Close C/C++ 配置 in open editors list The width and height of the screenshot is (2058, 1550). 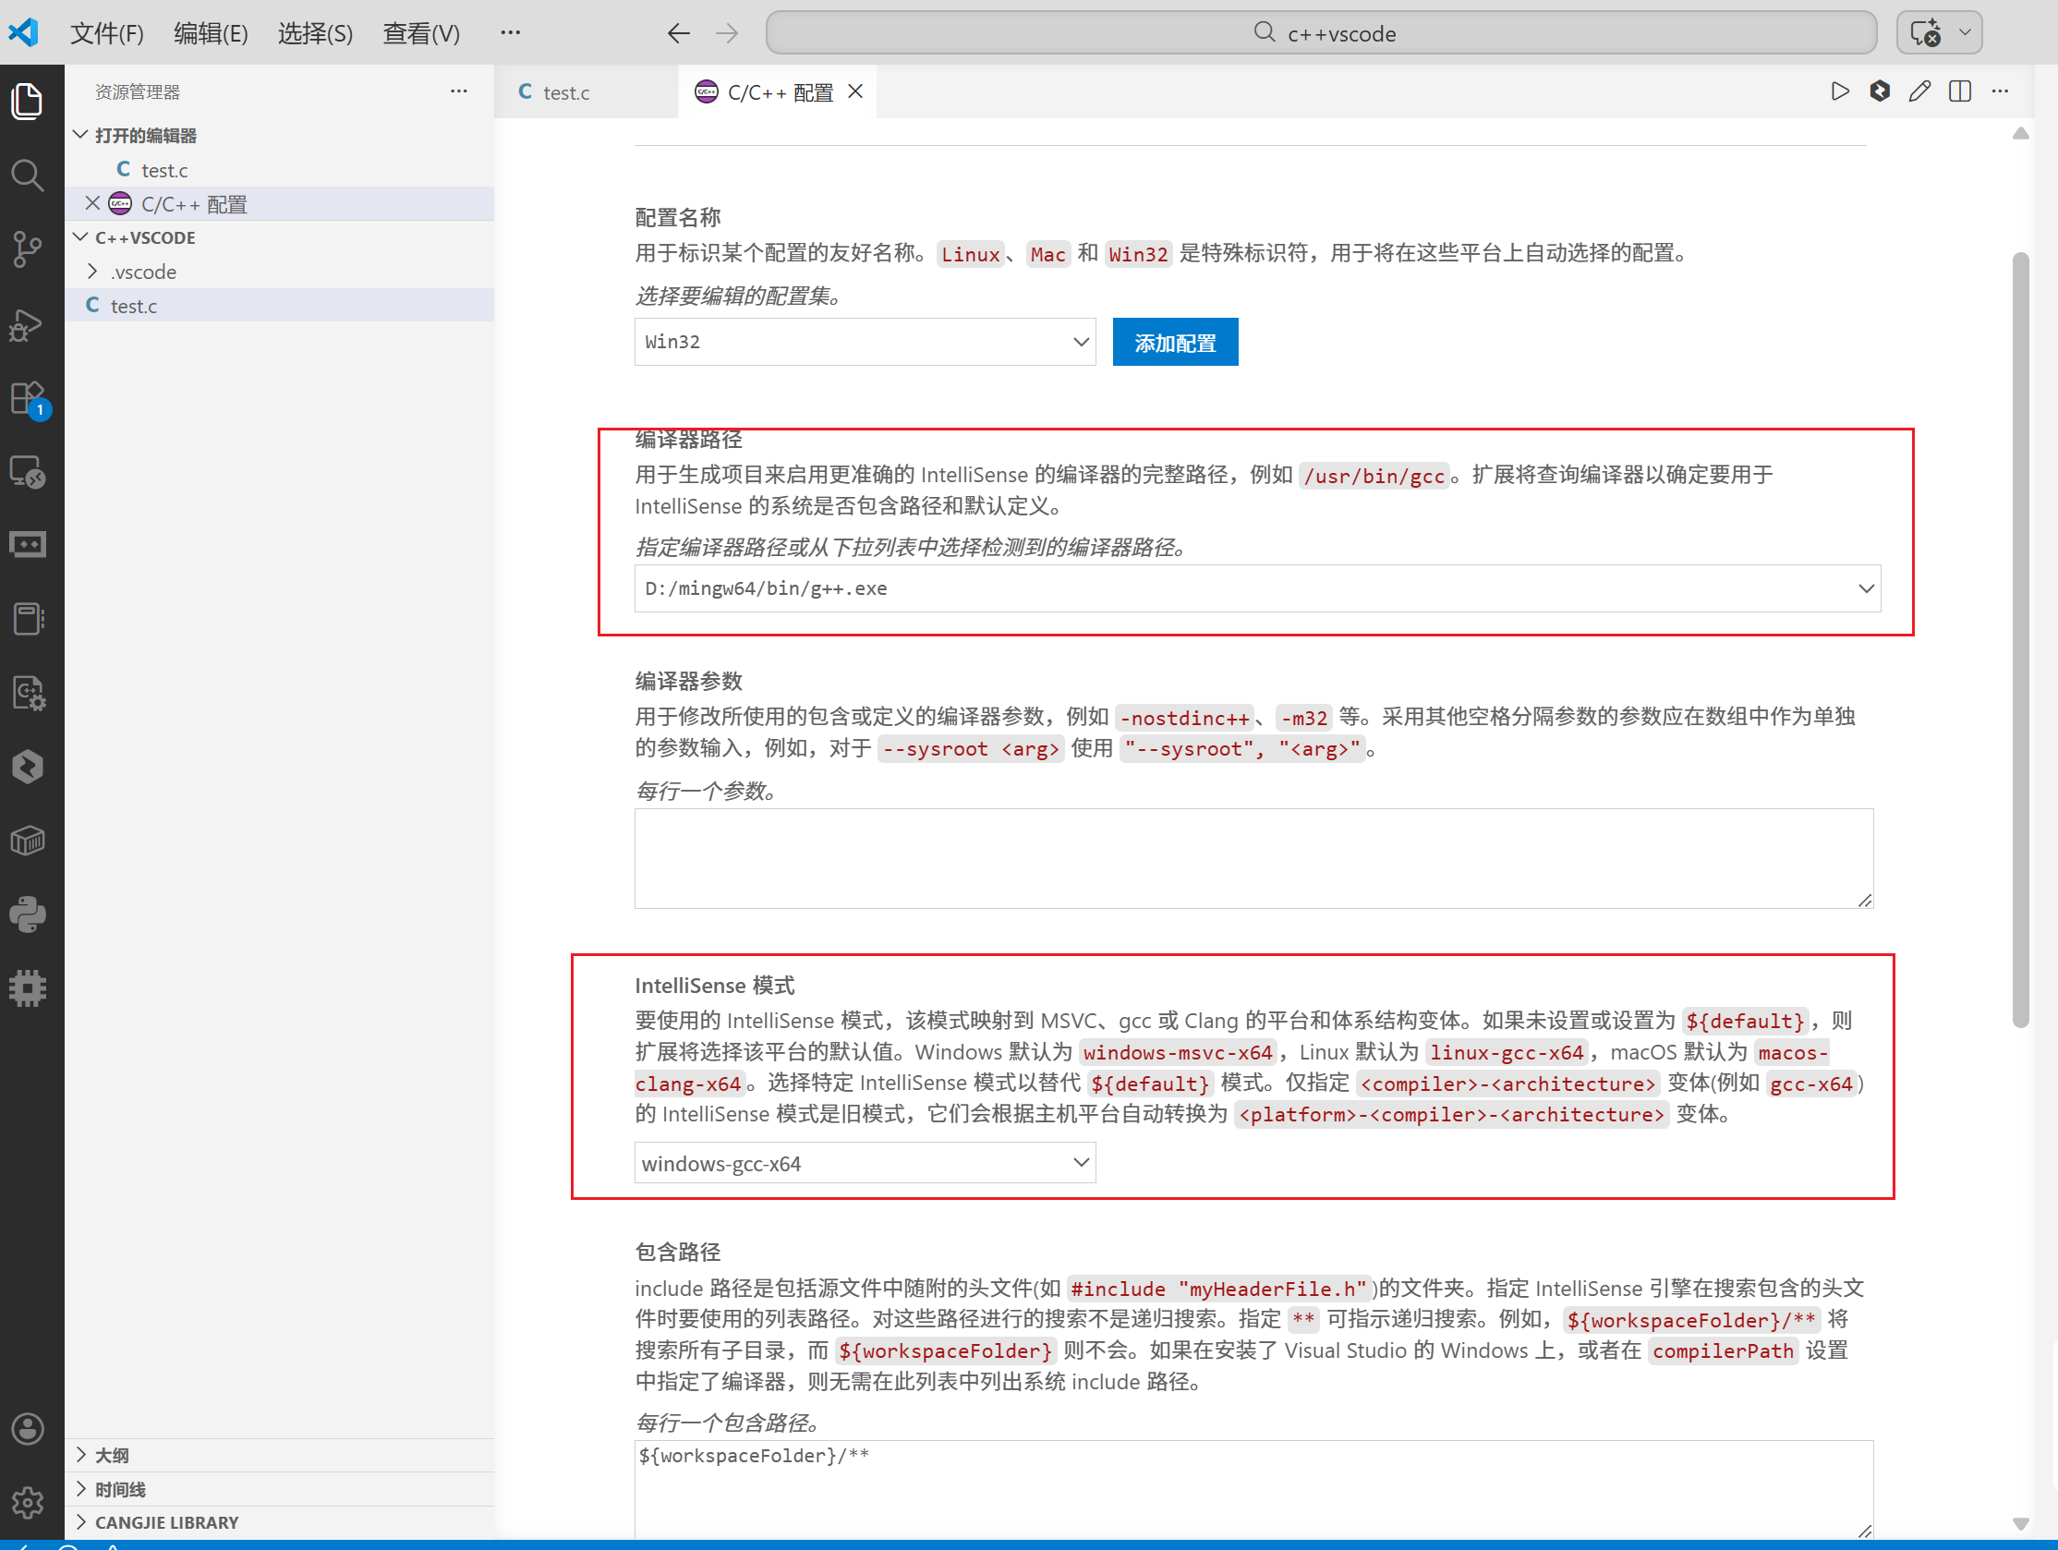pyautogui.click(x=92, y=204)
